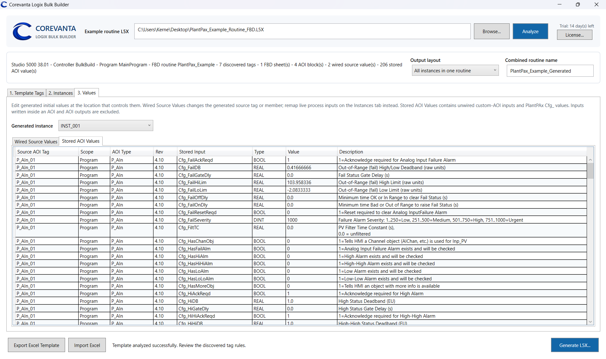Select the Cfg_HasMoreObj row description
The image size is (606, 359).
pyautogui.click(x=462, y=286)
